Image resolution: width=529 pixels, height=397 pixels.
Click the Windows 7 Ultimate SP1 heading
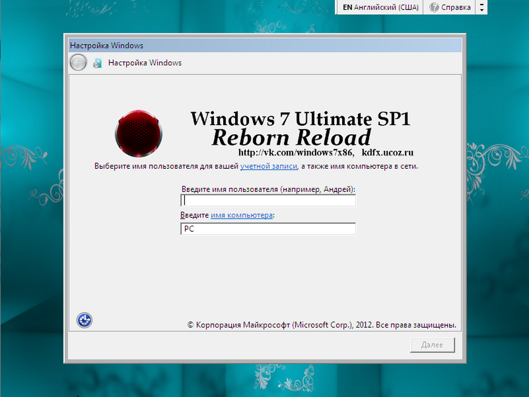[x=300, y=119]
